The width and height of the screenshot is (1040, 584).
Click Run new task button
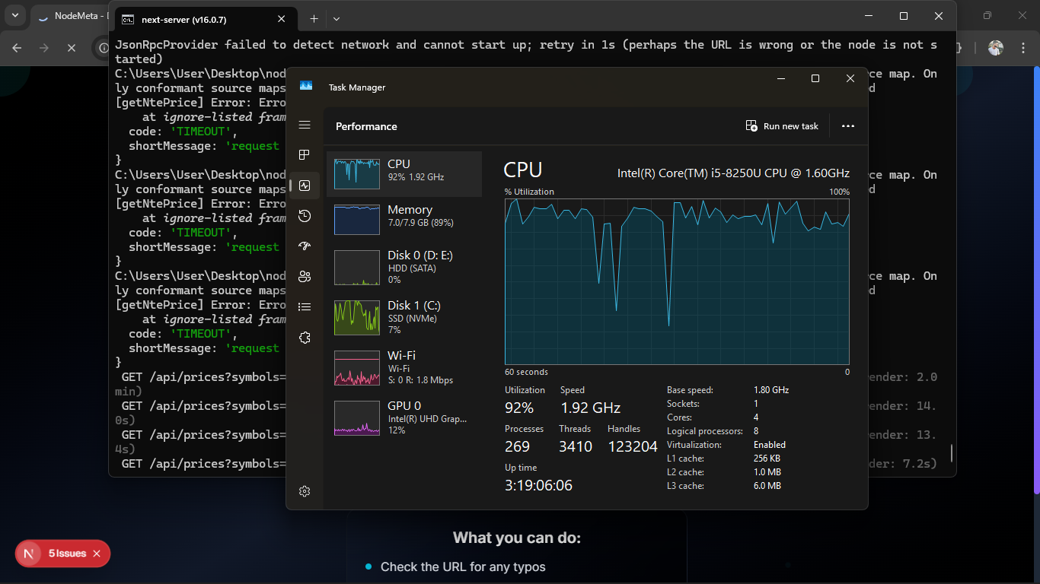(782, 126)
